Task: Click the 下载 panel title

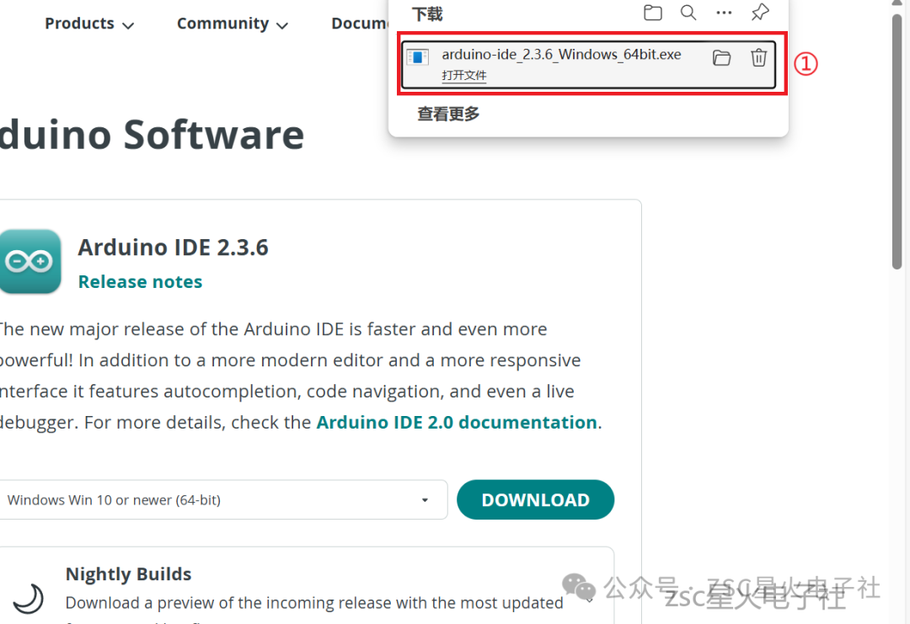Action: pos(427,14)
